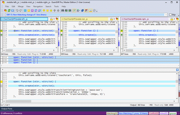This screenshot has width=180, height=115.
Task: Toggle the Skip checkbox
Action: (170, 15)
